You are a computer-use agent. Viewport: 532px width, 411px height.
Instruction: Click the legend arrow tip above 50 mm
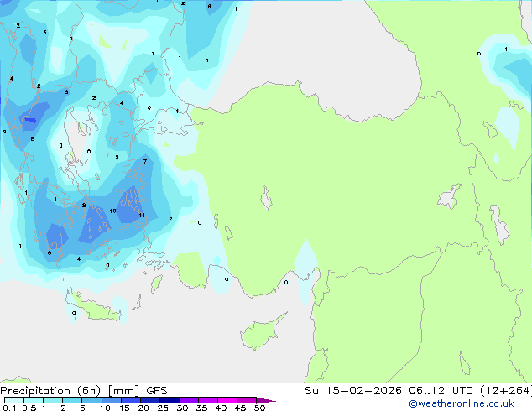[266, 400]
